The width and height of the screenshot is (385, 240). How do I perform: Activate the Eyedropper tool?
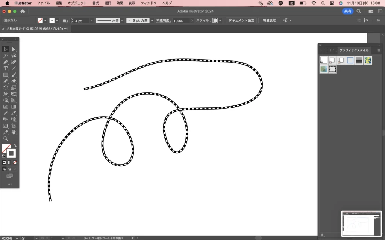[x=14, y=113]
